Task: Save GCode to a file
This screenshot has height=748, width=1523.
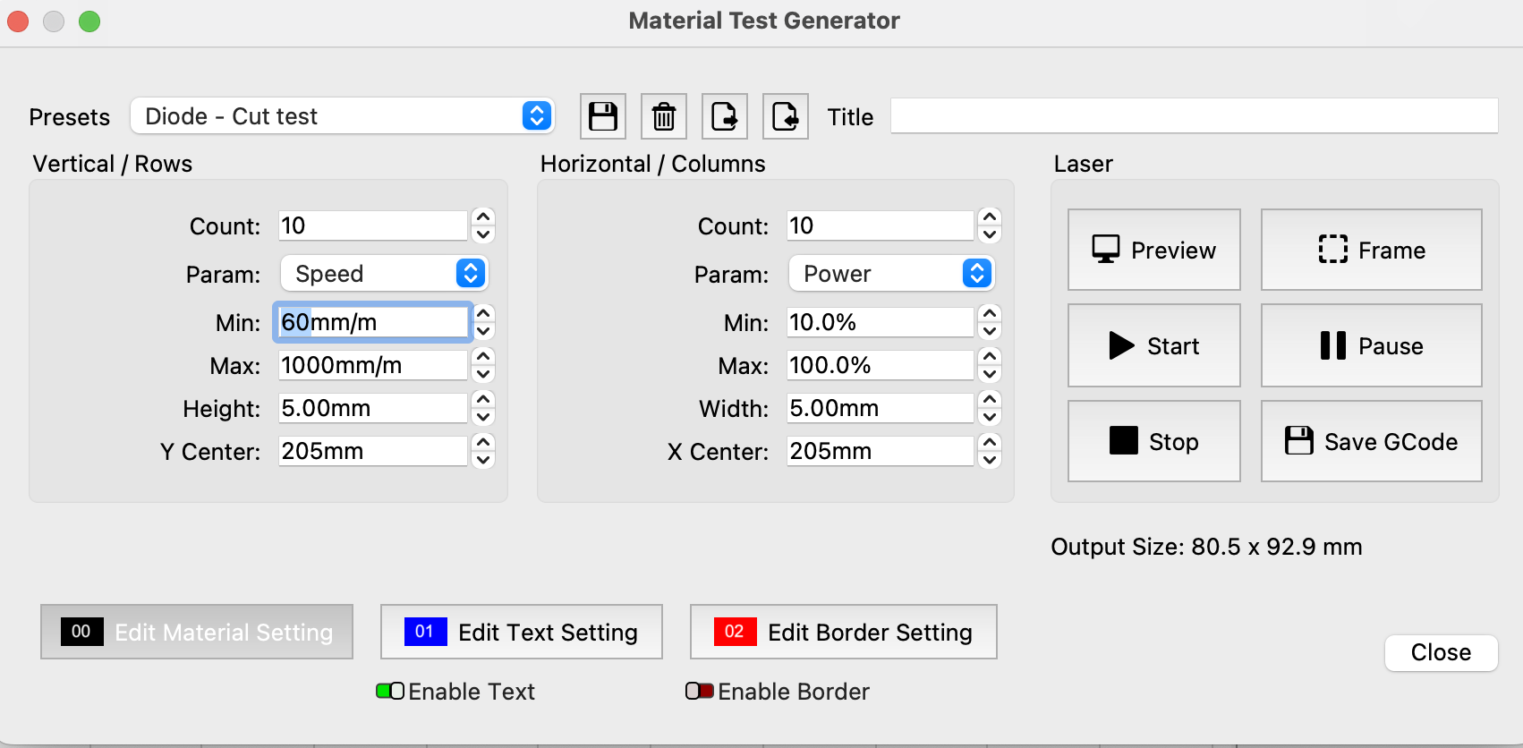Action: (x=1372, y=441)
